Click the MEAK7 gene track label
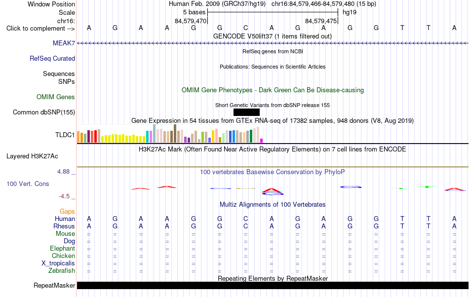469x297 pixels. [x=64, y=43]
